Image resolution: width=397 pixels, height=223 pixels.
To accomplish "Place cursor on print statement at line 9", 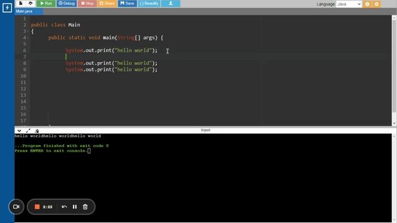I will [x=112, y=69].
